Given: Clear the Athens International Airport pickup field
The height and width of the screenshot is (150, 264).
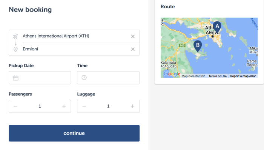Looking at the screenshot, I should pyautogui.click(x=133, y=36).
